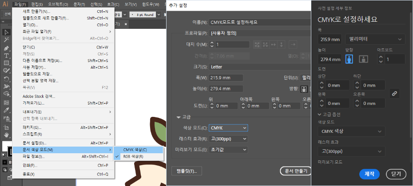Select the Width tool
This screenshot has height=186, width=413.
[7, 86]
